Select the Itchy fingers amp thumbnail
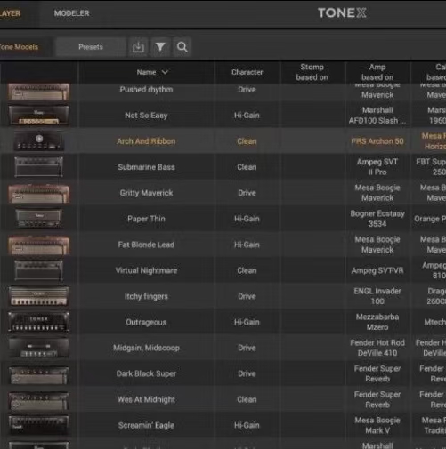Image resolution: width=446 pixels, height=449 pixels. point(39,296)
